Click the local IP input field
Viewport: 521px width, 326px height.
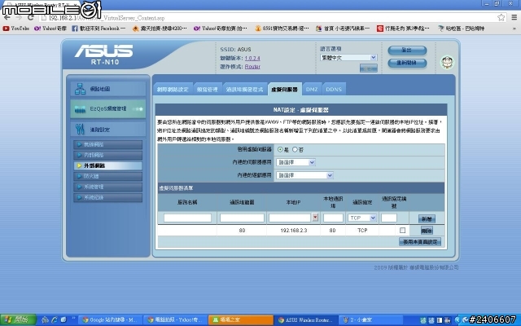(290, 218)
